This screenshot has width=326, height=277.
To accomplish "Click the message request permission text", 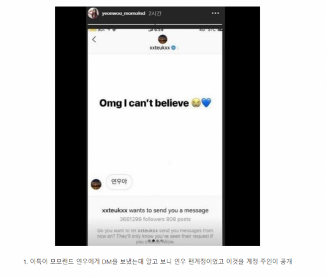I will click(x=155, y=236).
